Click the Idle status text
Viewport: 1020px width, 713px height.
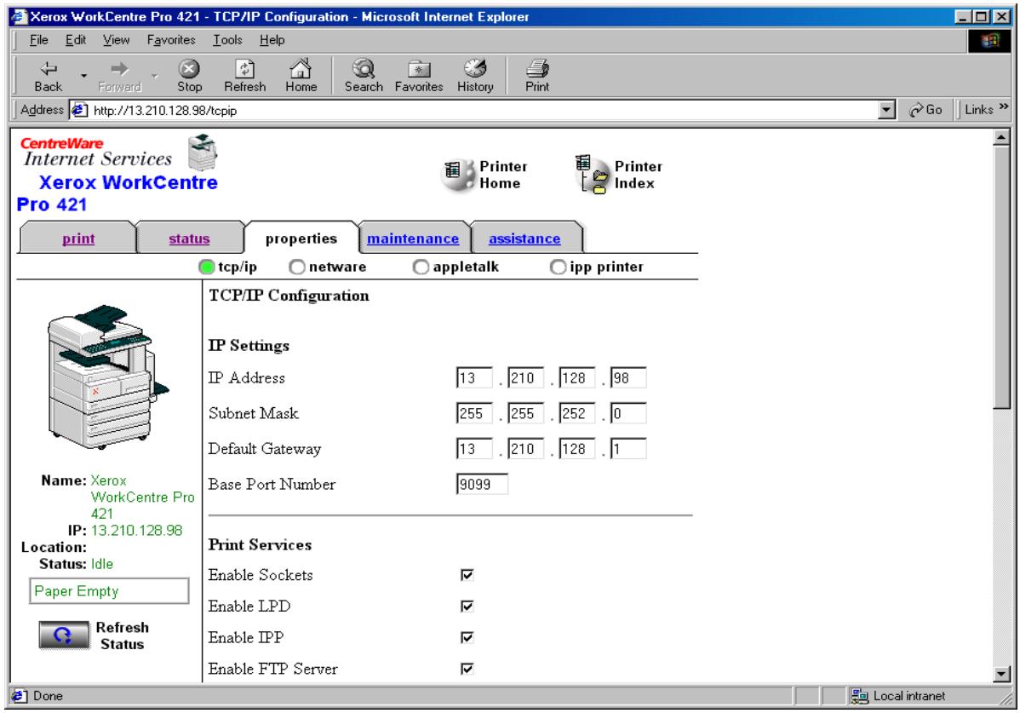click(102, 563)
